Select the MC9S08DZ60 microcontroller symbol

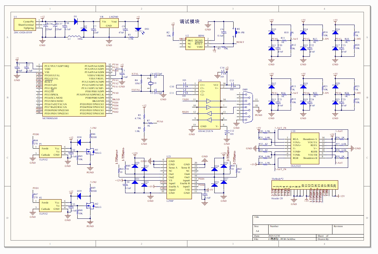click(x=74, y=89)
